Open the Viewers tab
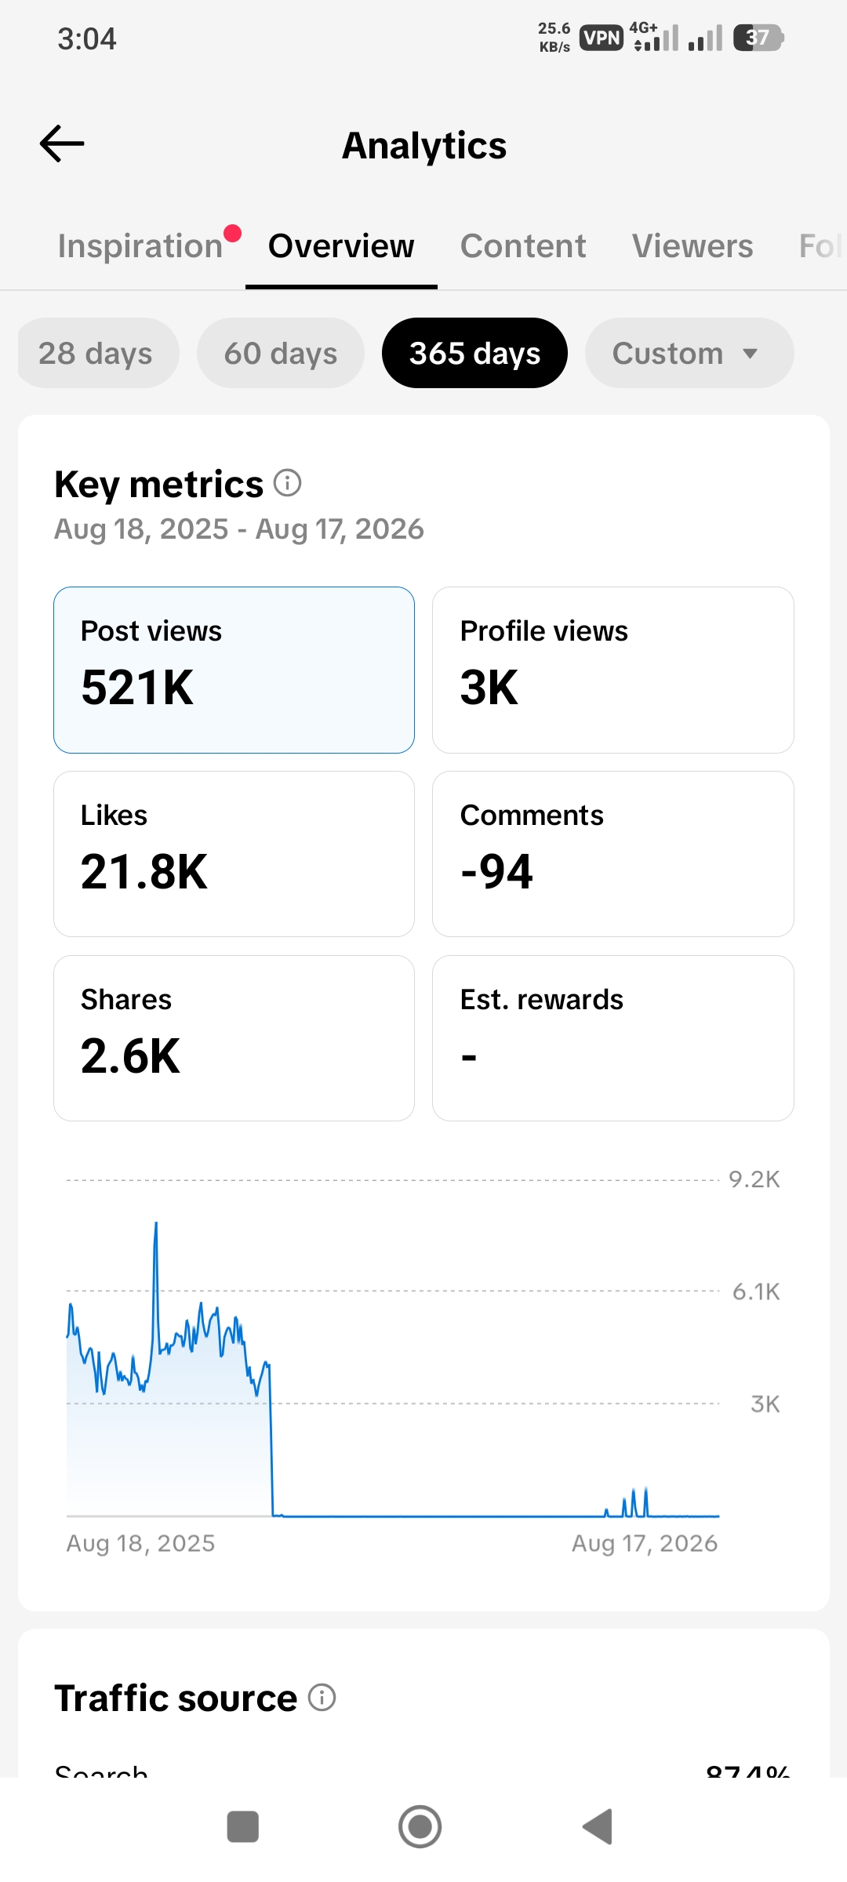Image resolution: width=847 pixels, height=1882 pixels. tap(693, 246)
